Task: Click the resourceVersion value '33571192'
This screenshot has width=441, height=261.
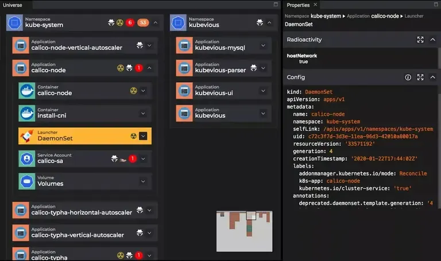Action: [360, 144]
